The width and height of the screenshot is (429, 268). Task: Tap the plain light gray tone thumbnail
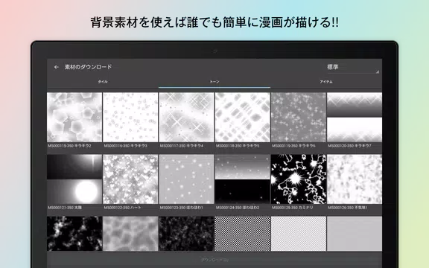coord(355,234)
